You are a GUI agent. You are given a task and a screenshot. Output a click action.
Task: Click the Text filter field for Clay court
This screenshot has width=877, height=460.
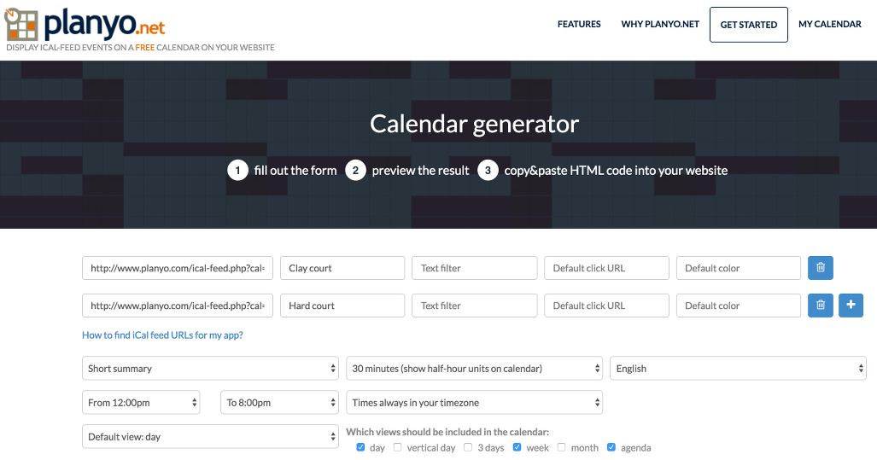[x=474, y=268]
